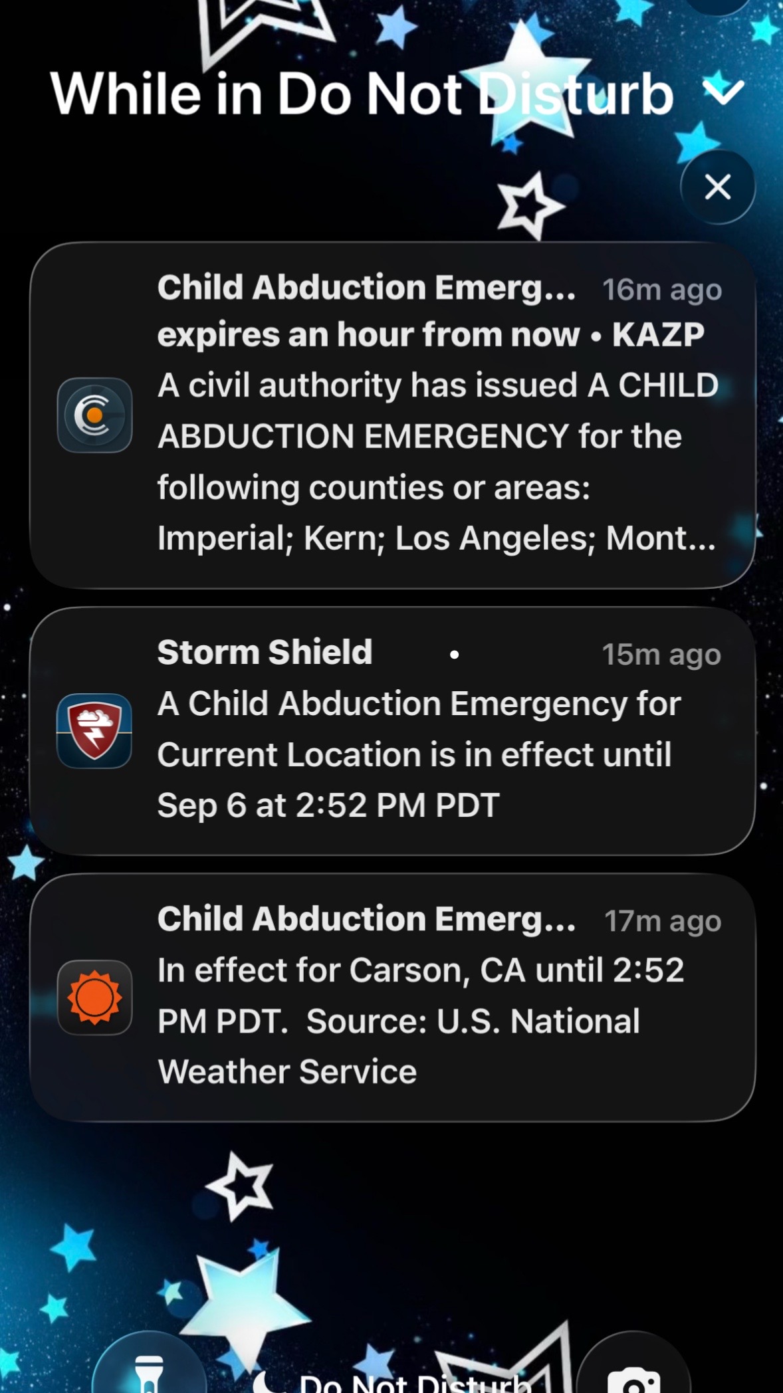Tap the 17m ago timestamp

pos(663,921)
